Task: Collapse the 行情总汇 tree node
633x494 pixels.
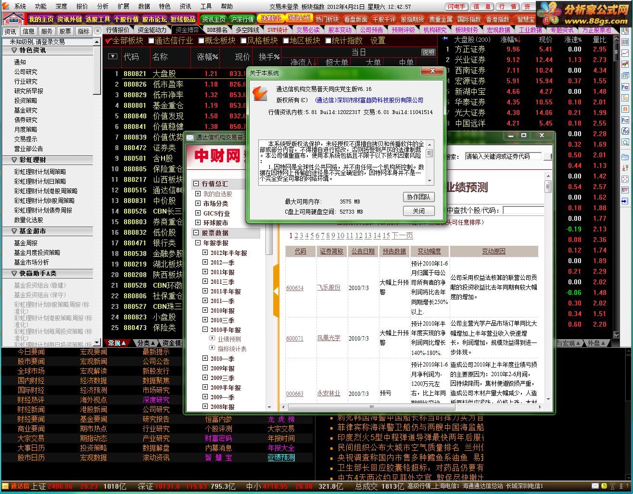Action: tap(196, 184)
